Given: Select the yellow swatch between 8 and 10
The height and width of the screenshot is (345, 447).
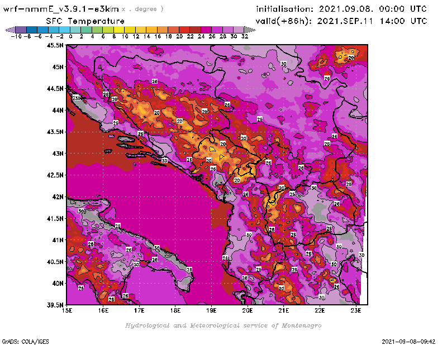Looking at the screenshot, I should (119, 30).
